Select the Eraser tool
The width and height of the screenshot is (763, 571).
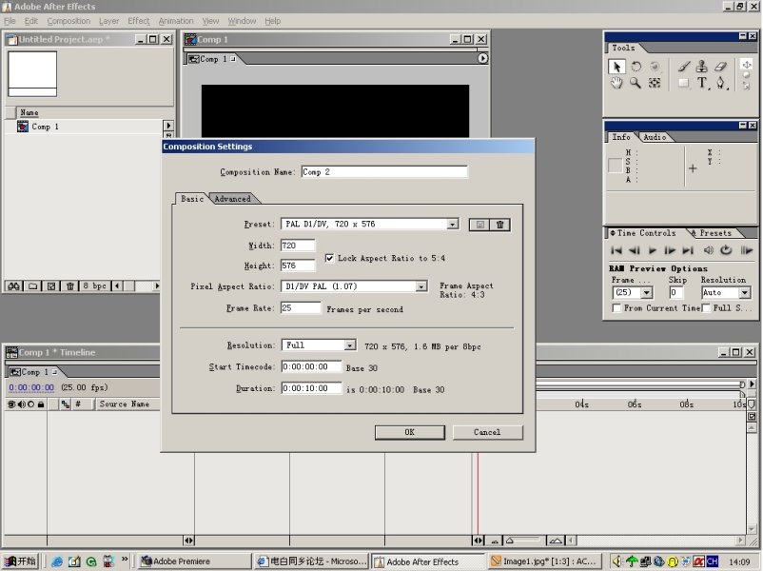click(x=720, y=67)
